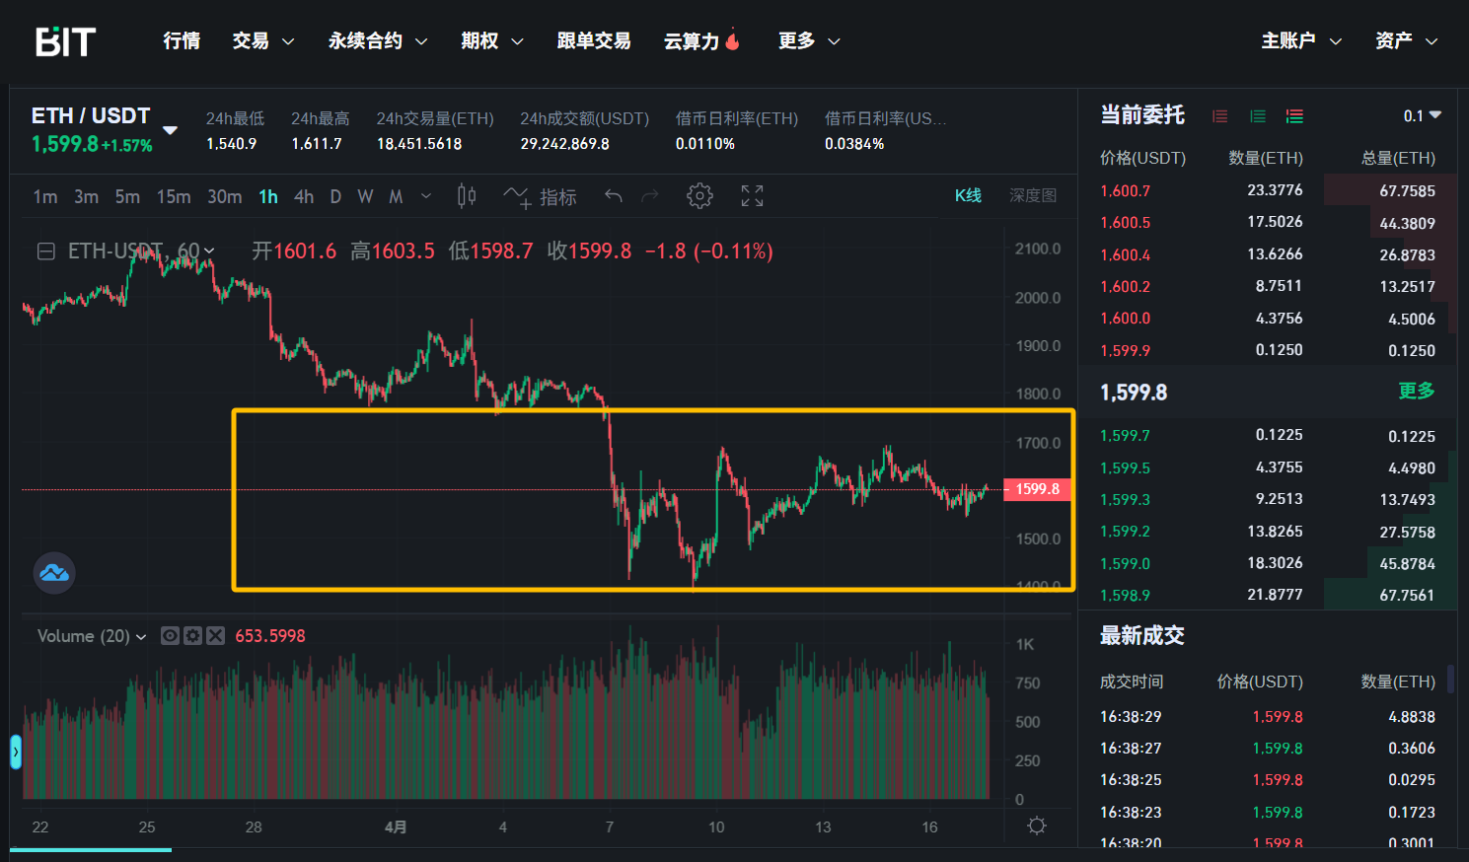Enter fullscreen chart mode

(x=752, y=196)
